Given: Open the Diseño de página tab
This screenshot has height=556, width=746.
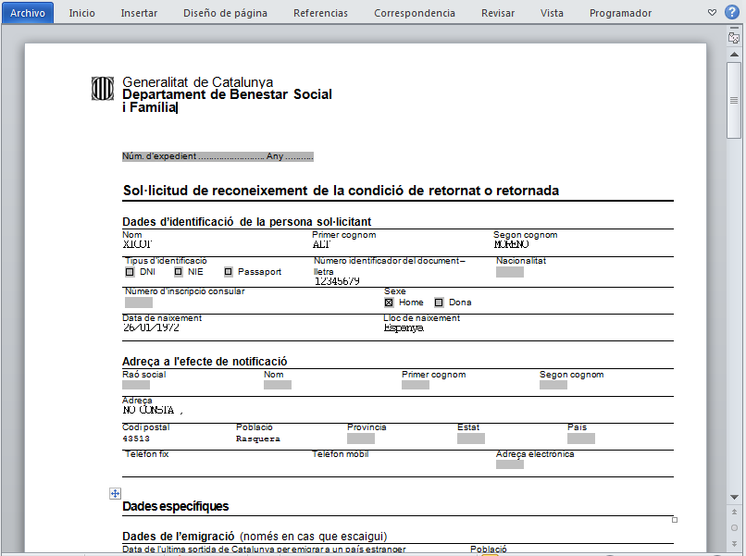Looking at the screenshot, I should [225, 13].
